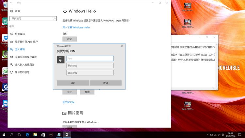Click the magnifier icon in the settings search box
Image resolution: width=245 pixels, height=138 pixels.
tap(54, 18)
